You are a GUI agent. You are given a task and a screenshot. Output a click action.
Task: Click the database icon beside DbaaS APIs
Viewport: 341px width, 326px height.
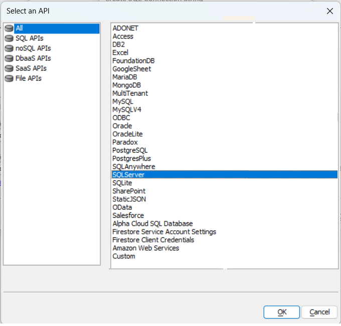coord(9,59)
